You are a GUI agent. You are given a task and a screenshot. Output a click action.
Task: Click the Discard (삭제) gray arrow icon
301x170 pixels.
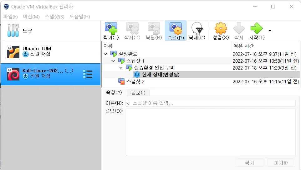point(239,28)
